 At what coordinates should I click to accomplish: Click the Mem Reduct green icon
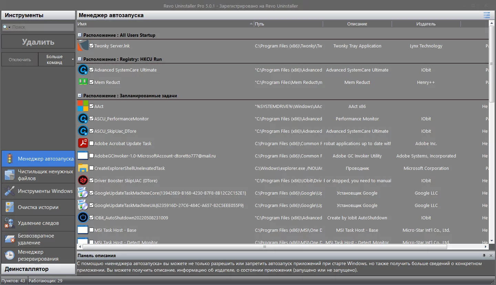coord(83,82)
